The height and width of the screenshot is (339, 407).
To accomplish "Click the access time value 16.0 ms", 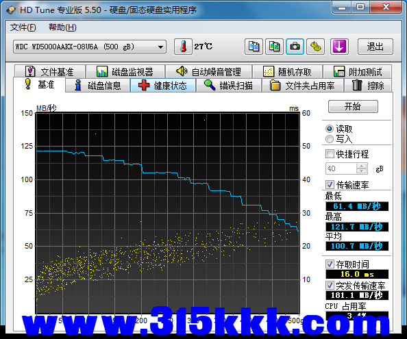I will point(357,274).
